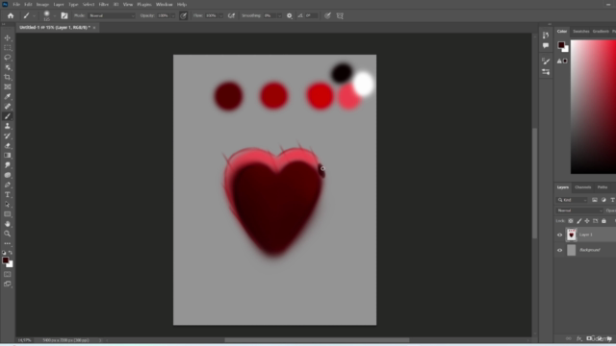Open the layer blend mode dropdown
Screen dimensions: 616x346
click(x=579, y=210)
